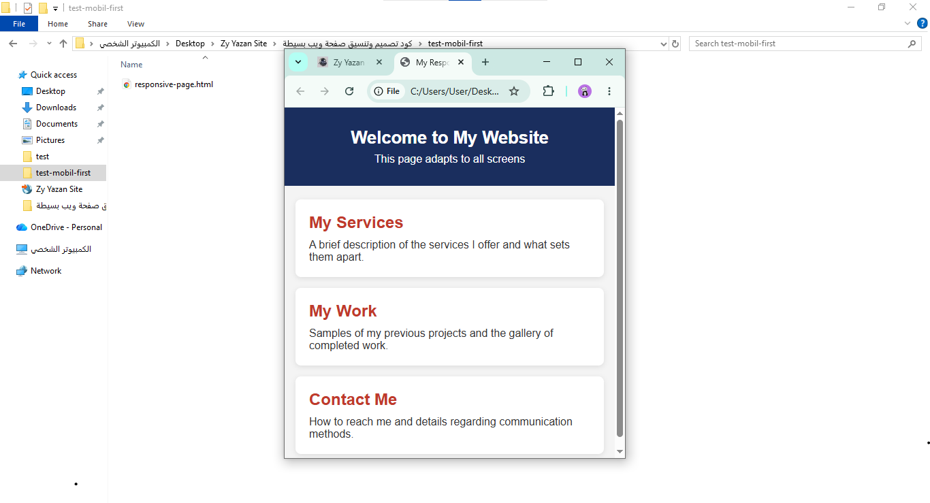Image resolution: width=930 pixels, height=503 pixels.
Task: Open Documents in the sidebar
Action: click(x=57, y=124)
